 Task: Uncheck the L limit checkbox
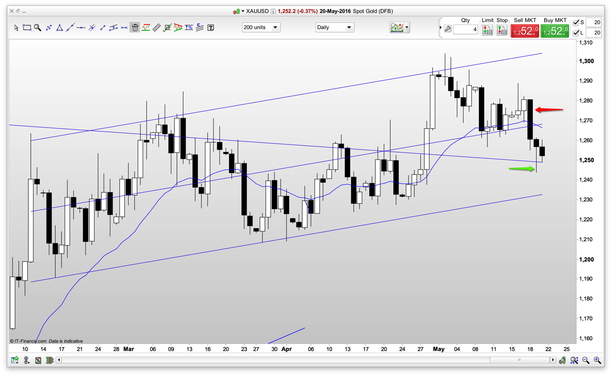tap(576, 33)
